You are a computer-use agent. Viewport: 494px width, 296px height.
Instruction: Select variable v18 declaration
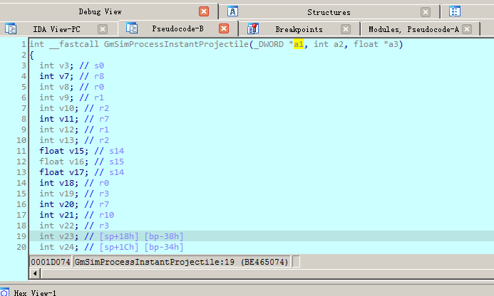(x=66, y=183)
